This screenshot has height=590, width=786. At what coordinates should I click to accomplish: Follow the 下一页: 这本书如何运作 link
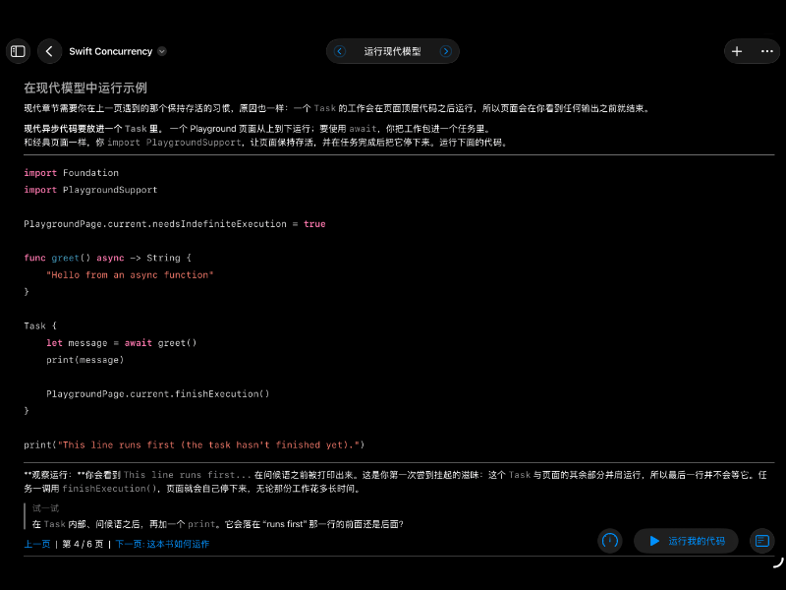click(x=162, y=544)
